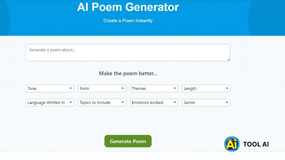This screenshot has width=285, height=160.
Task: Expand the Length dropdown
Action: pos(206,89)
